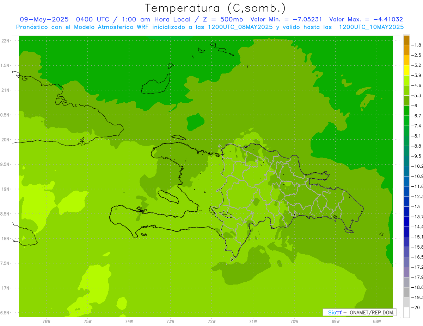Click the '69W' longitude label

(336, 321)
